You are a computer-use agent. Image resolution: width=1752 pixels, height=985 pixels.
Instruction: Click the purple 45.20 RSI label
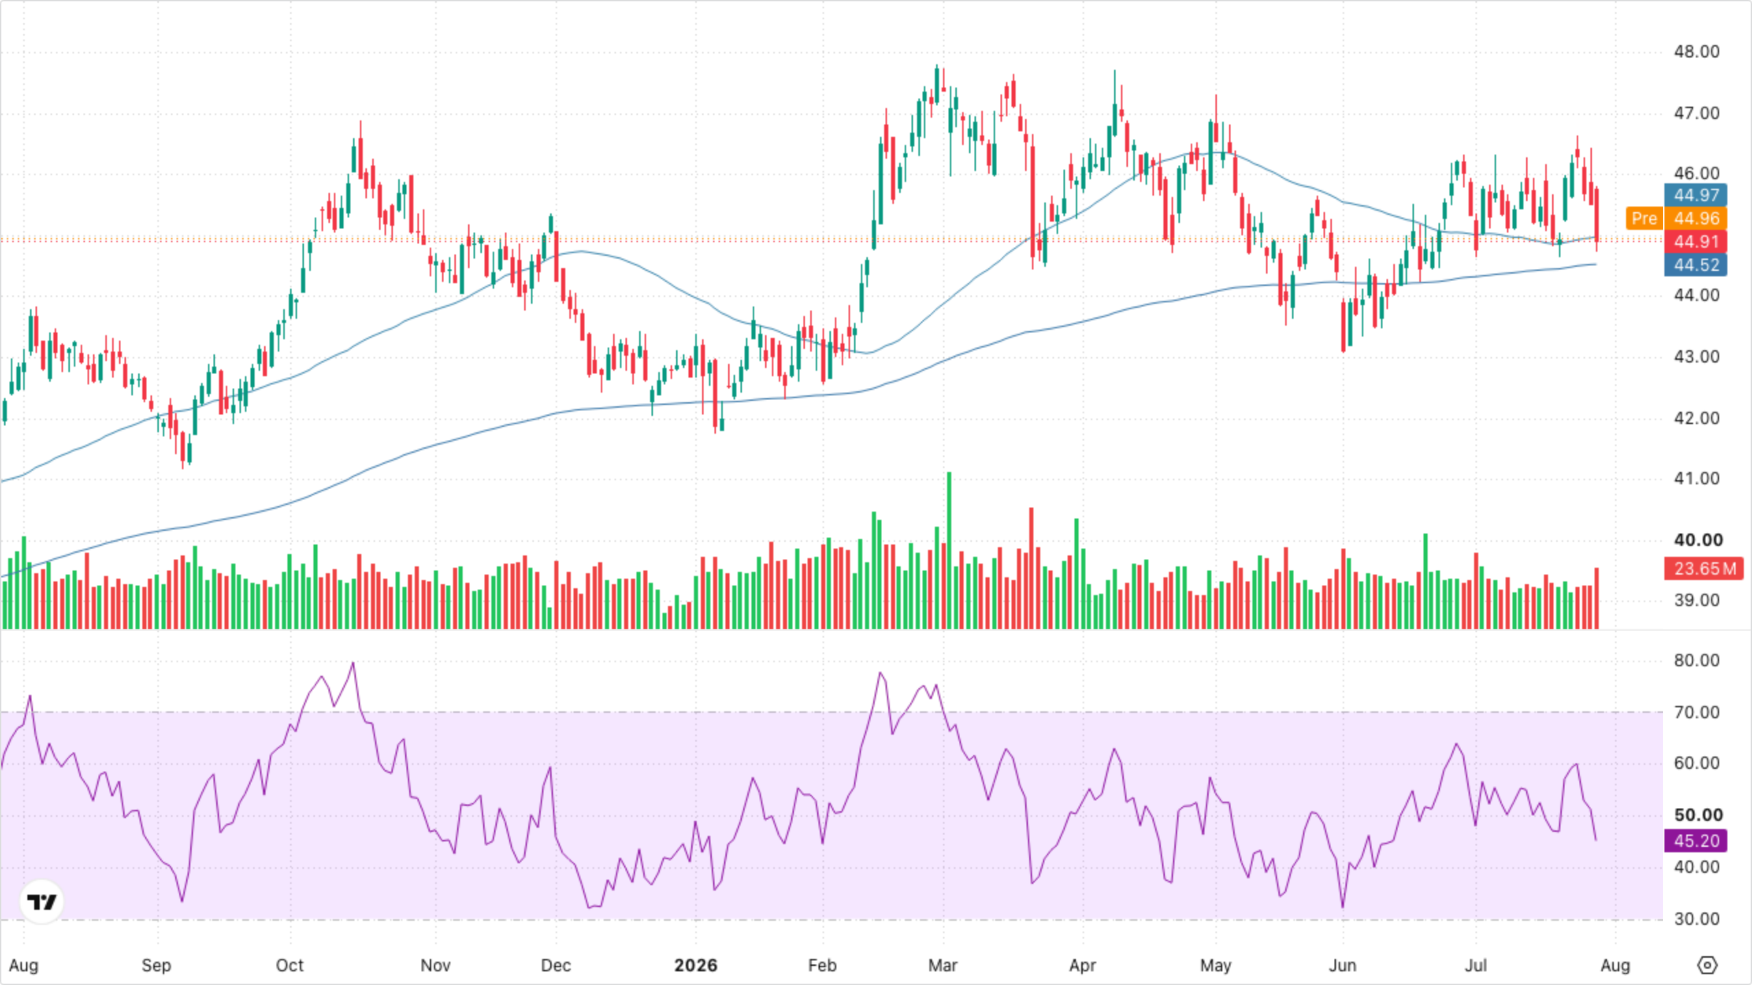1696,841
